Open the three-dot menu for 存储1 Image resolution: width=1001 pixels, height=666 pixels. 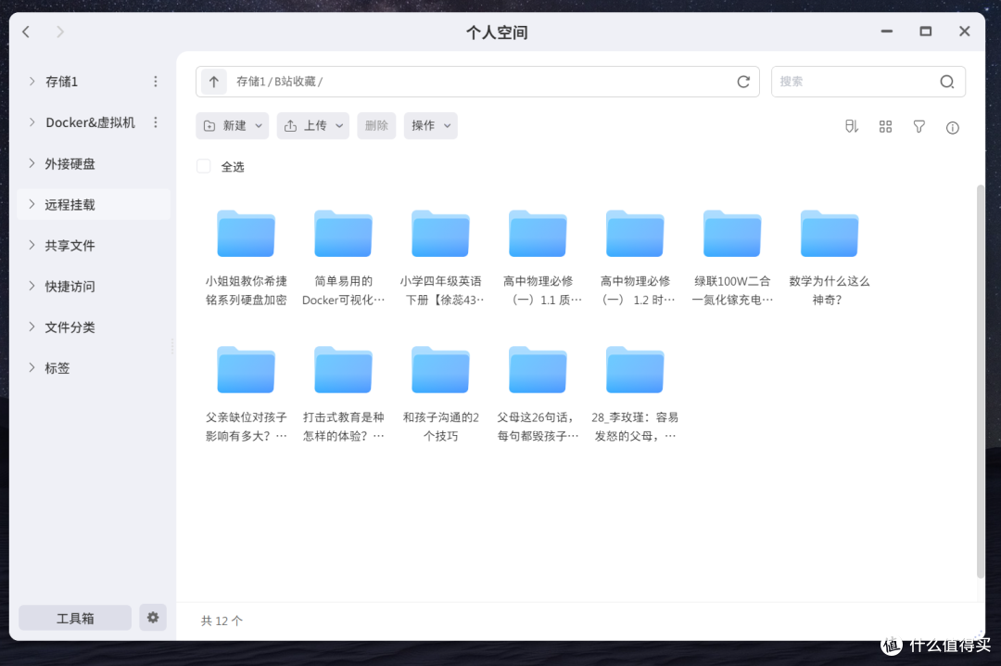pos(155,82)
